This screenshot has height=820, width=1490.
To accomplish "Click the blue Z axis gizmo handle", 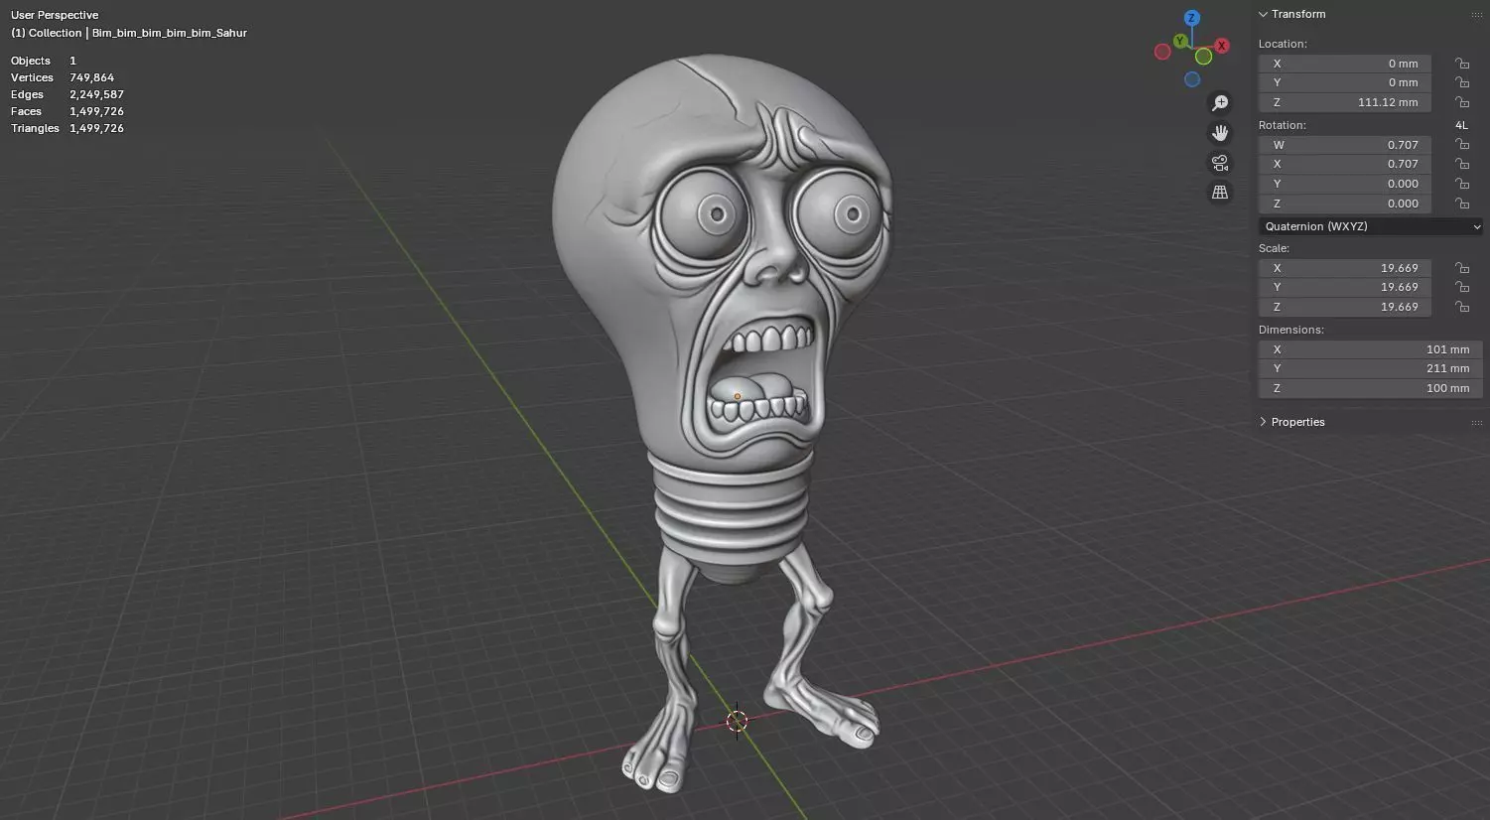I will click(x=1192, y=18).
